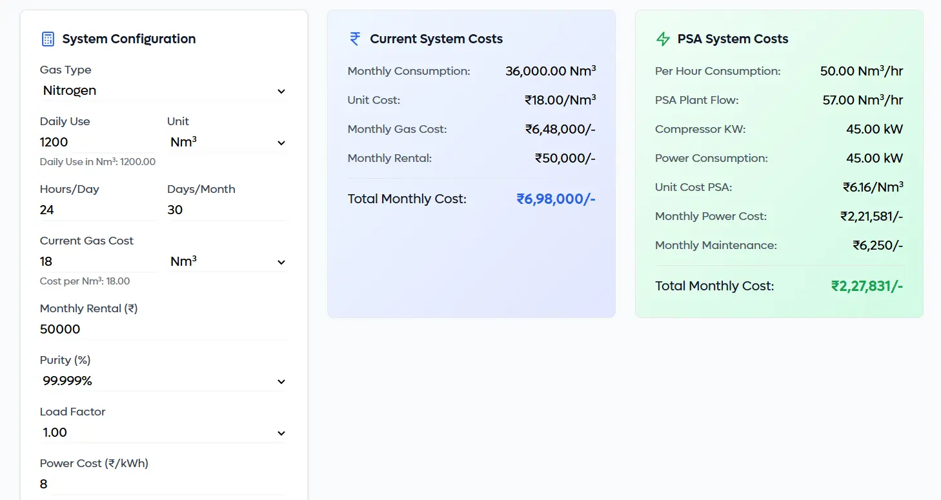Click the 36,000.00 Nm³ monthly consumption value
The height and width of the screenshot is (500, 941).
point(551,71)
